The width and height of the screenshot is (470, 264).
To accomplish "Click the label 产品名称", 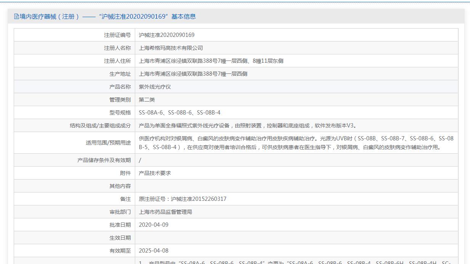I will [120, 87].
